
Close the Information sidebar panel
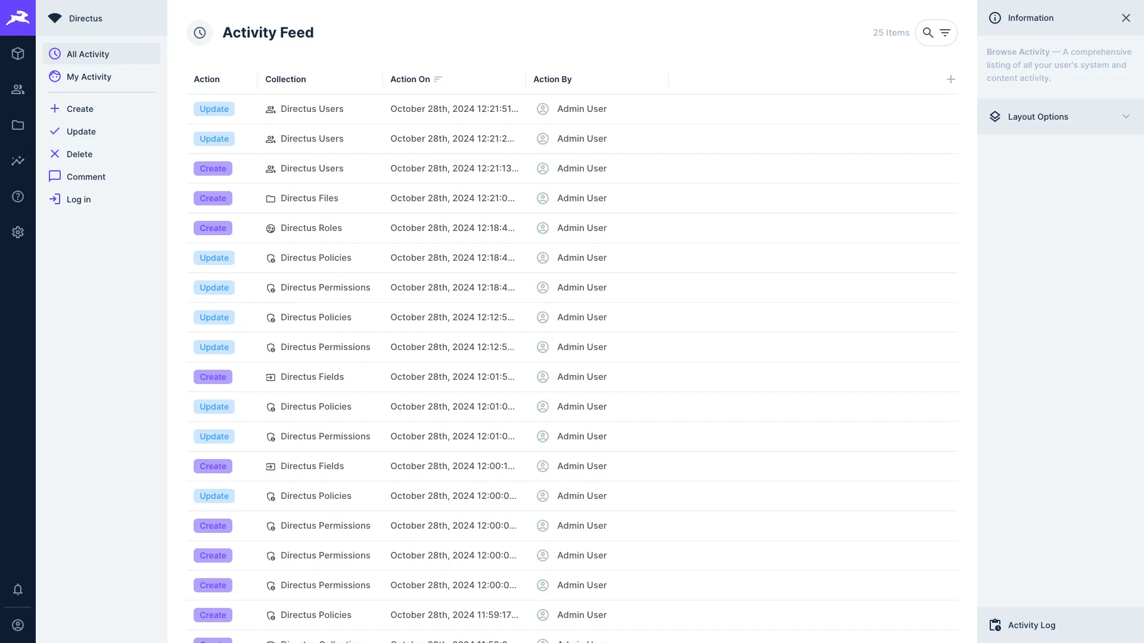coord(1126,18)
